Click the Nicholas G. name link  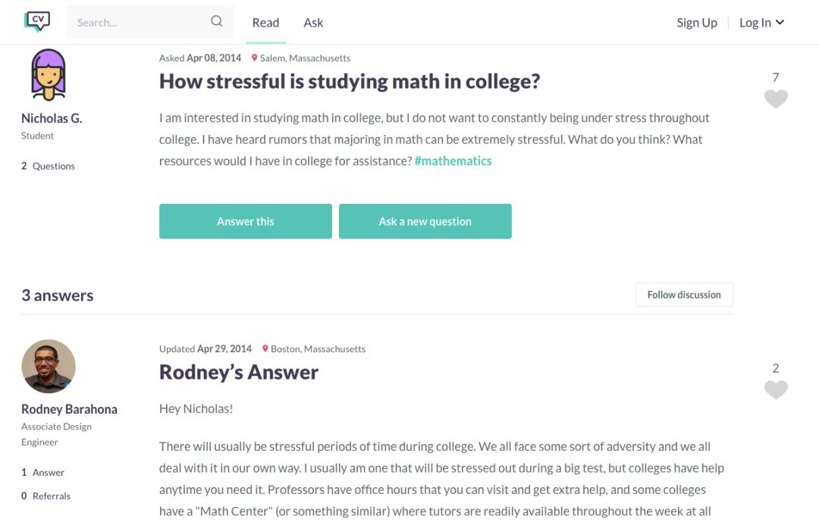52,118
